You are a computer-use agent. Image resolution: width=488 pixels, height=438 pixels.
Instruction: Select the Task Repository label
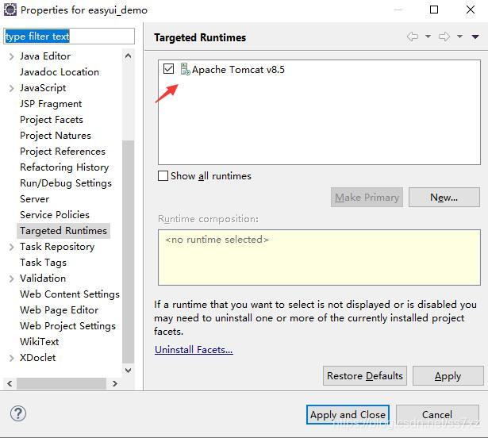tap(57, 247)
